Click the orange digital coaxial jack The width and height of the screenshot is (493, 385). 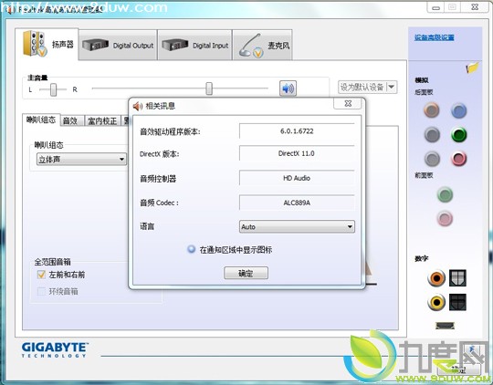pyautogui.click(x=436, y=278)
